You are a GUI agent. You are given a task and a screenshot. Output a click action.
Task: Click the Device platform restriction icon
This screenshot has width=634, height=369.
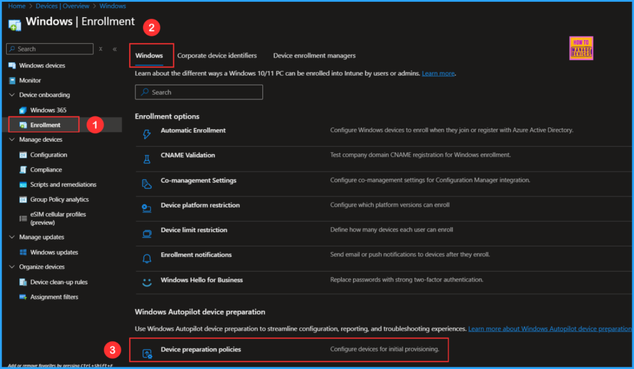coord(147,209)
